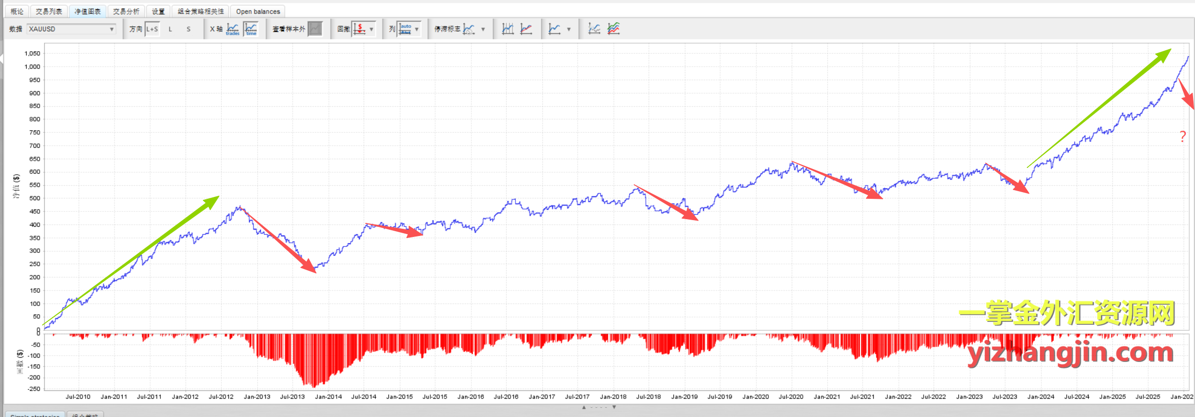Screen dimensions: 1195x417
Task: Expand the stagnation marker dropdown arrow
Action: 483,29
